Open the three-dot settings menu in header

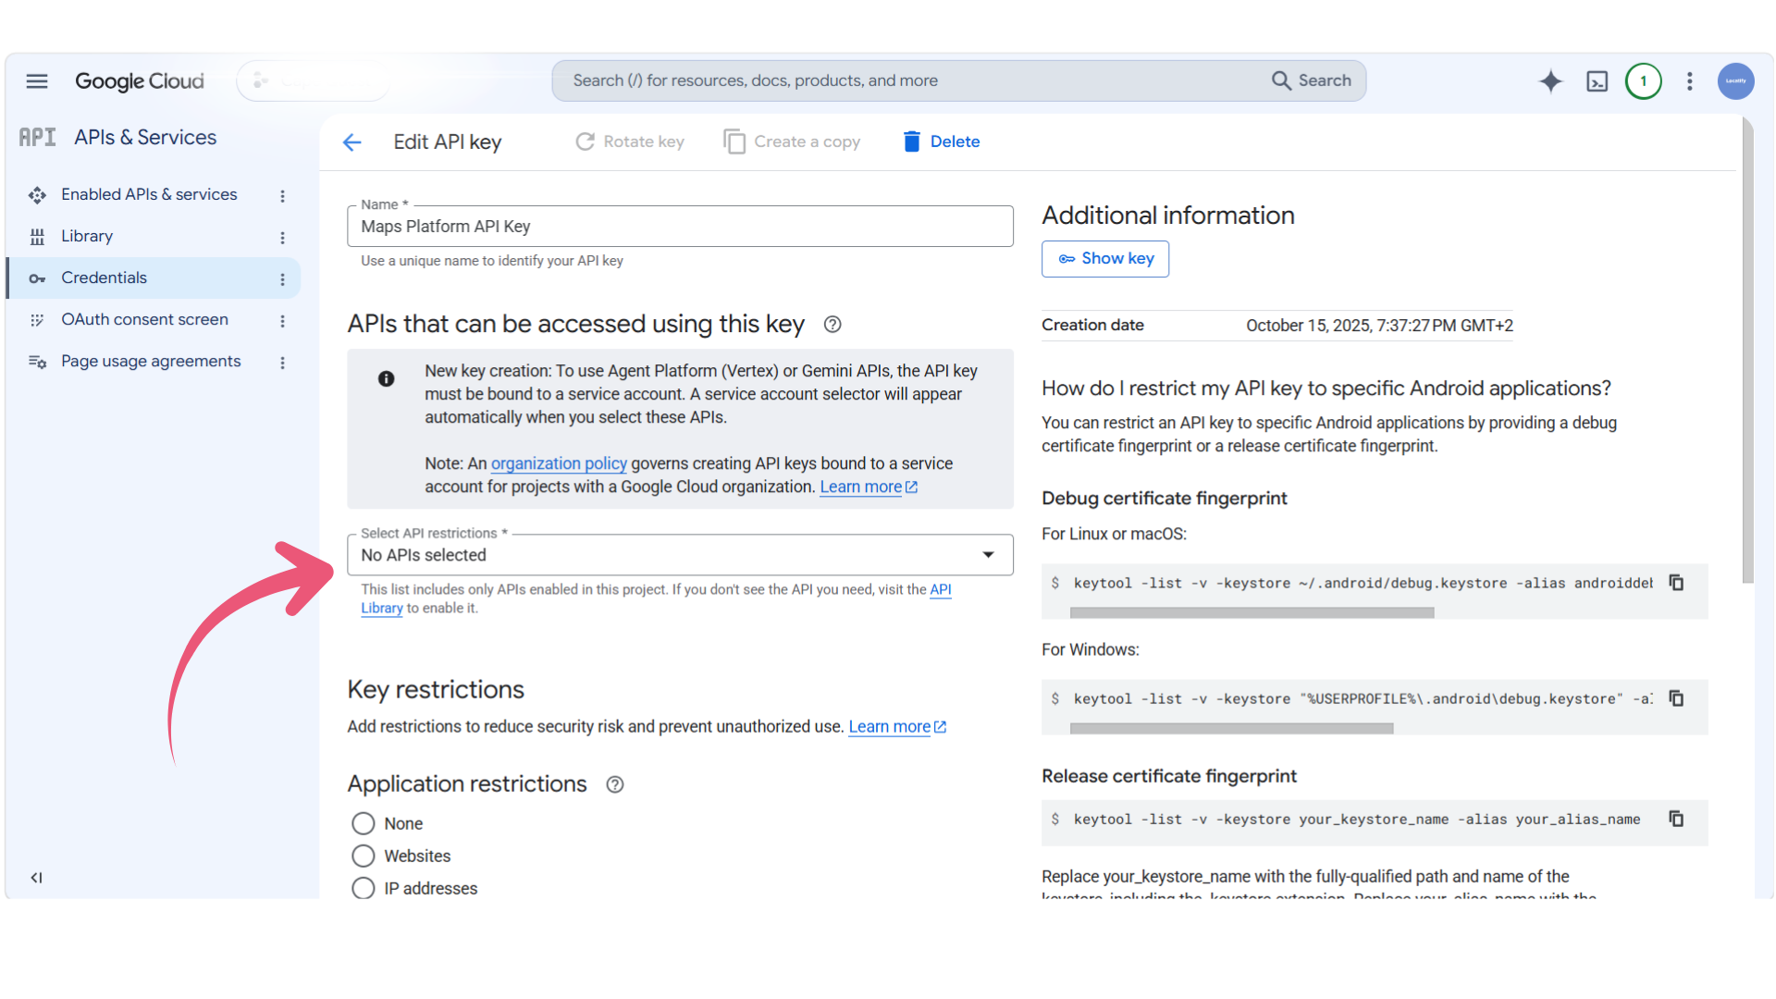pyautogui.click(x=1690, y=81)
